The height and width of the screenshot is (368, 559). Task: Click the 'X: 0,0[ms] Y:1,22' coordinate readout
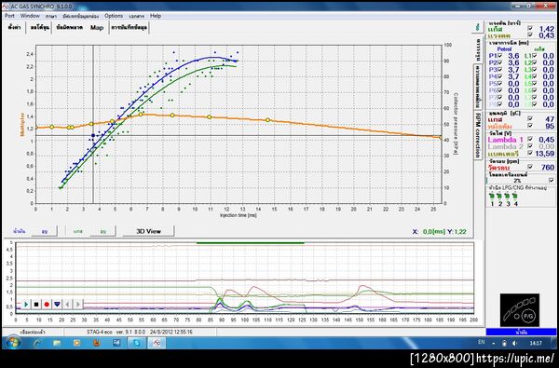pos(439,231)
